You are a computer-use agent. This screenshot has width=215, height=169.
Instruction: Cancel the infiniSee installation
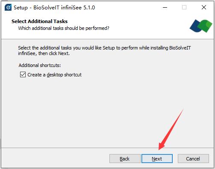click(x=193, y=159)
